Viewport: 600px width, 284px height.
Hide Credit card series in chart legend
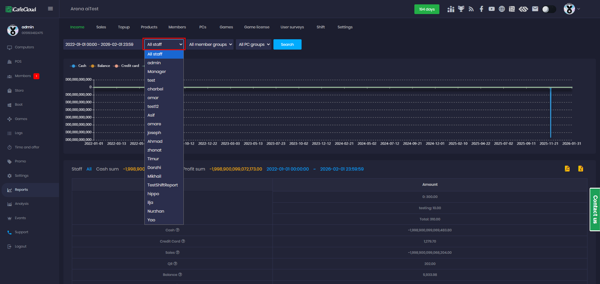point(127,66)
